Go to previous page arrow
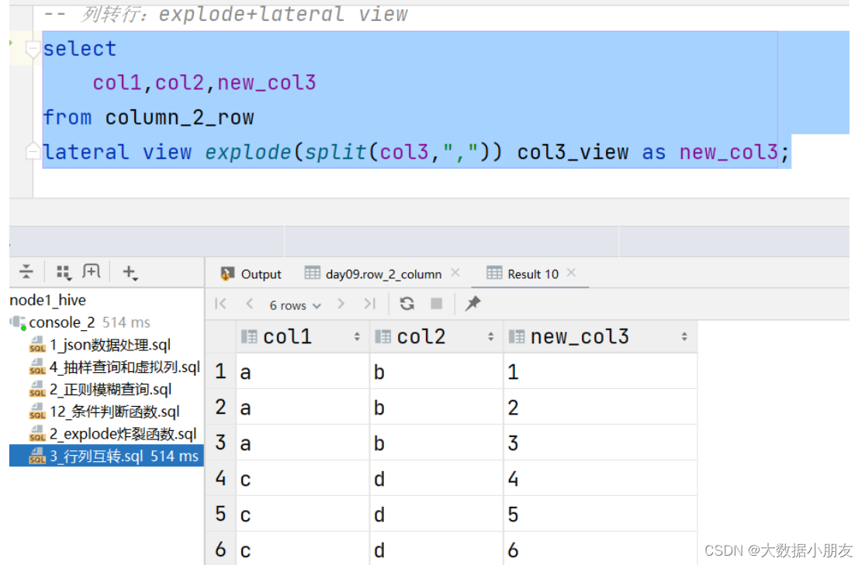Viewport: 865px width, 565px height. pyautogui.click(x=249, y=304)
